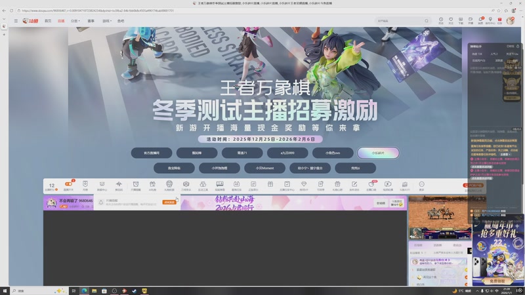This screenshot has height=295, width=525.
Task: Click red PC button right of toolbar
Action: 474,185
